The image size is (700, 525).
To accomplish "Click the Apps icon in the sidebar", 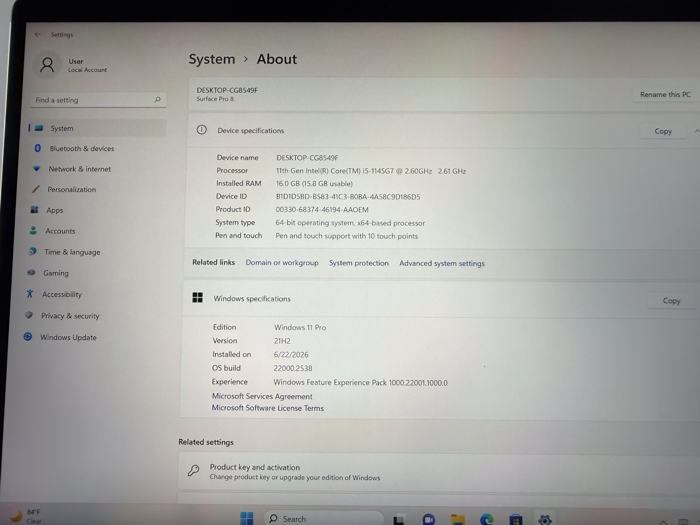I will [35, 210].
